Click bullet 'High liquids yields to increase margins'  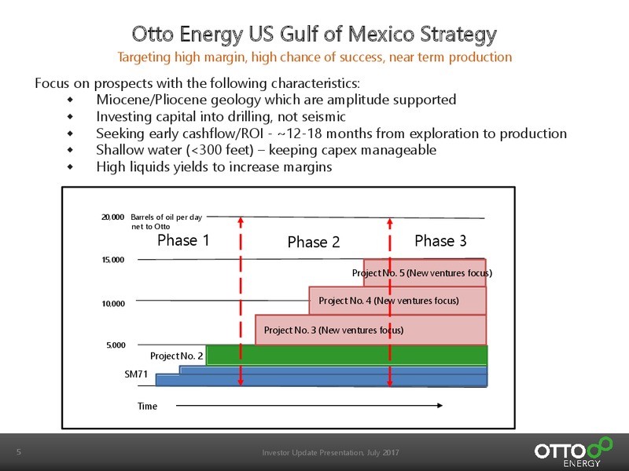coord(214,166)
